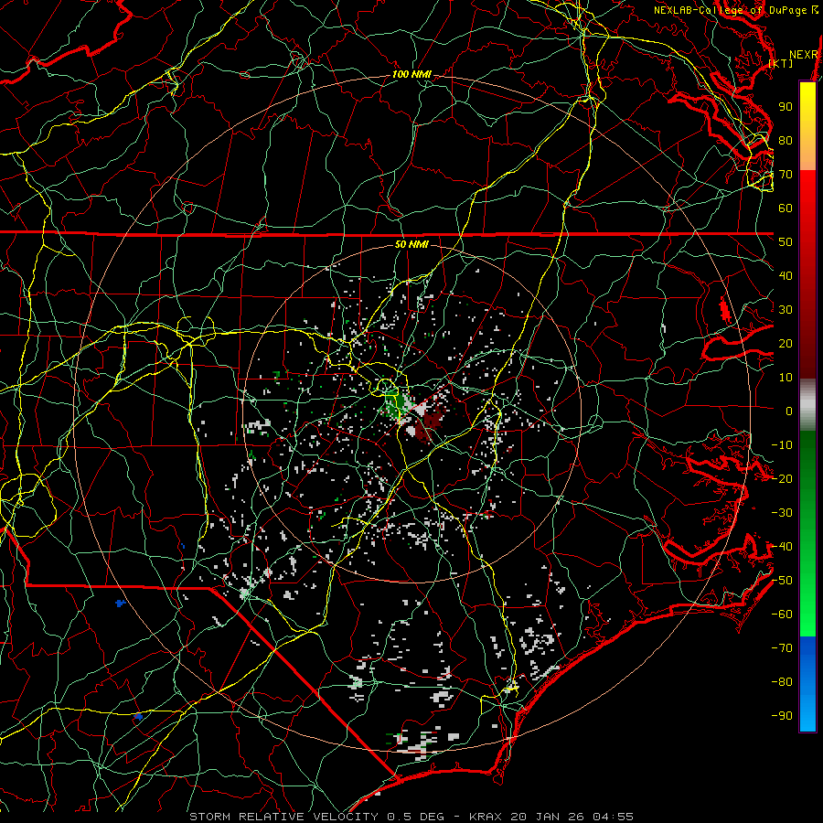
Task: Click the [KT] units label
Action: 781,63
